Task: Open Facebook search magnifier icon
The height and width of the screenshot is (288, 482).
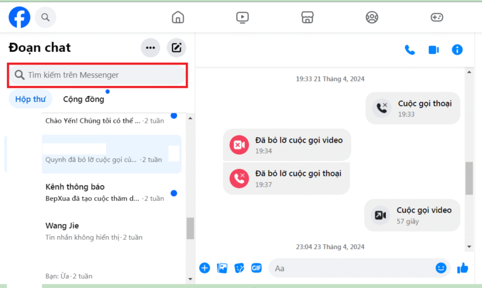Action: tap(45, 18)
